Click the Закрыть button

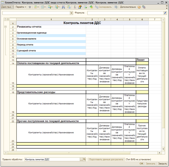point(162,164)
